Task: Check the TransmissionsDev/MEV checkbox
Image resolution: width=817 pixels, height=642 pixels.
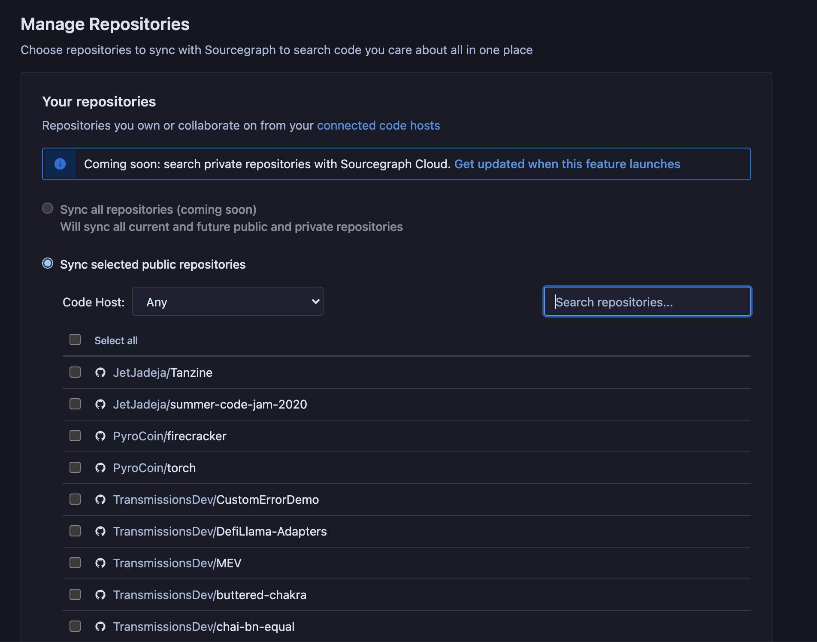Action: [x=75, y=563]
